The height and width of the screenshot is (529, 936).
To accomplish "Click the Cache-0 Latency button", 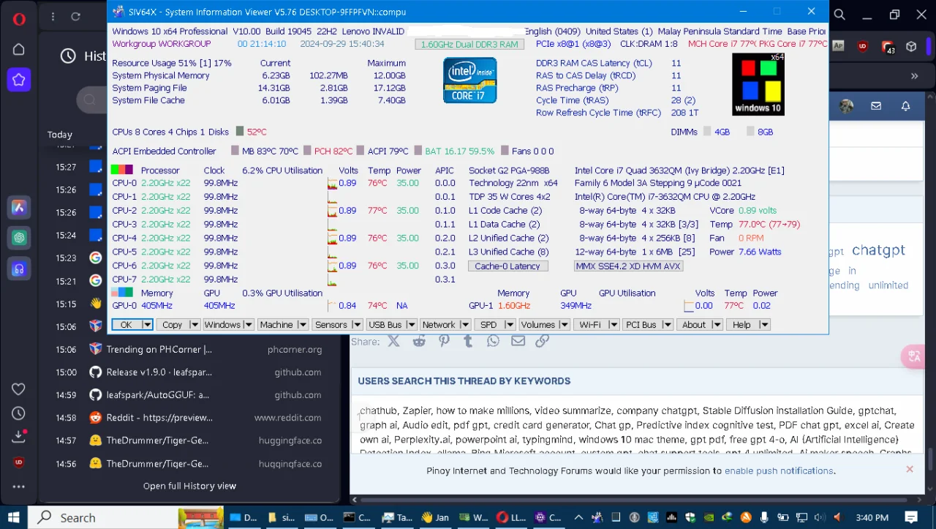I will [507, 266].
